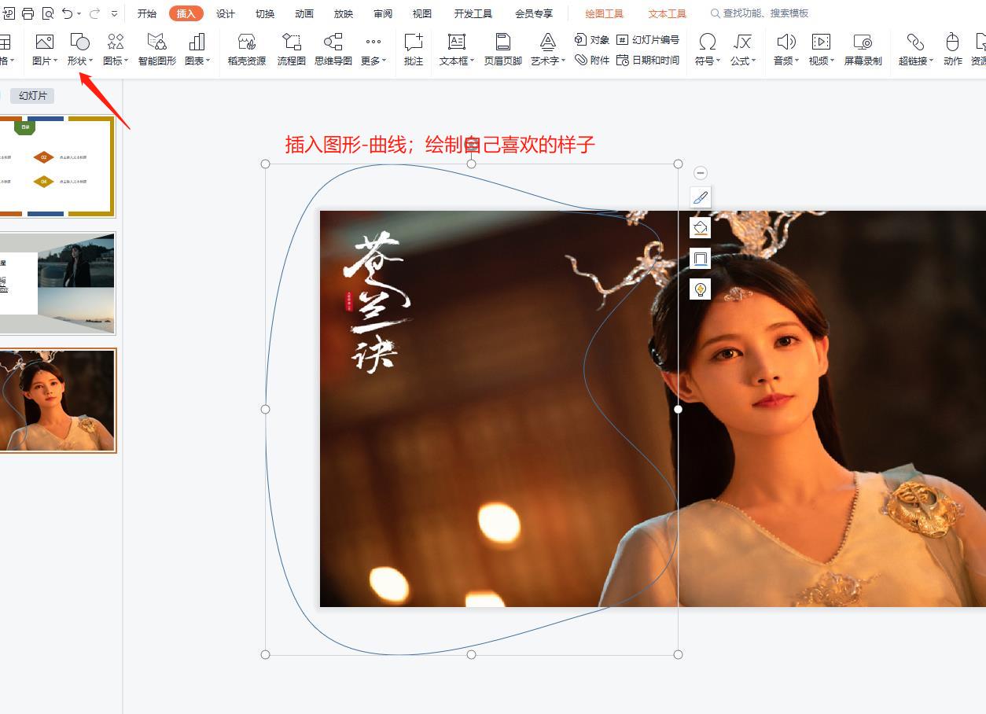Expand the 图标 dropdown arrow
The image size is (986, 714).
click(126, 61)
